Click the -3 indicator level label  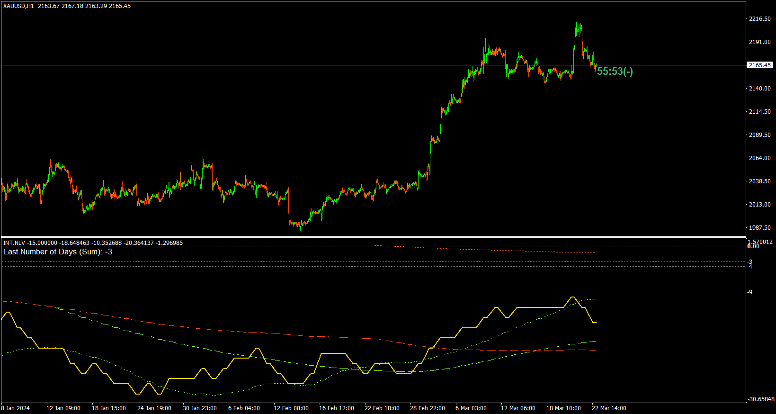point(750,262)
